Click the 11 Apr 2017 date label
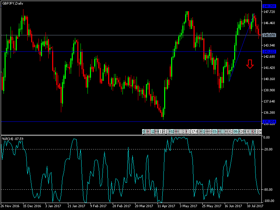280x210 pixels. point(166,206)
